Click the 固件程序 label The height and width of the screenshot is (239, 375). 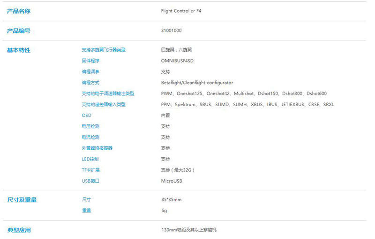click(90, 61)
